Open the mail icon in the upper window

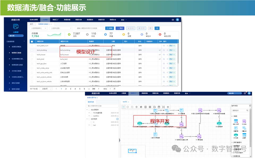point(173,20)
